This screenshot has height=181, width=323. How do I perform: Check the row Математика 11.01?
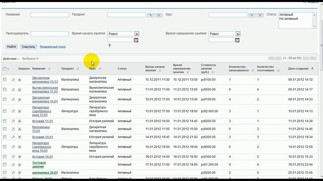[x=5, y=129]
